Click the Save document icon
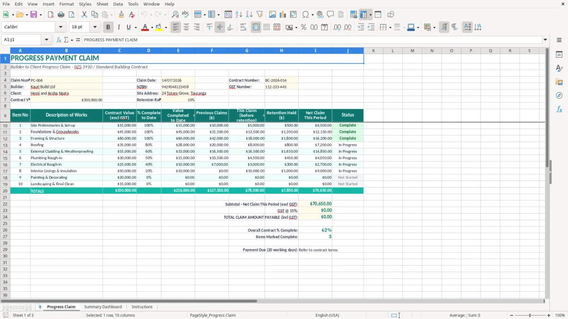The image size is (568, 319). (x=34, y=15)
